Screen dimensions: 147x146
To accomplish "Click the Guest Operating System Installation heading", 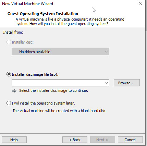I will [43, 14].
